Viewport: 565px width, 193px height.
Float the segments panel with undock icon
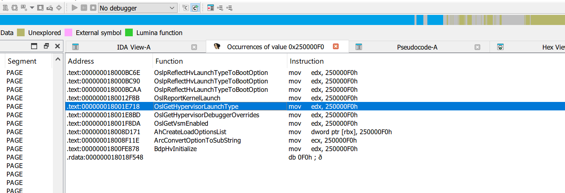pyautogui.click(x=46, y=46)
